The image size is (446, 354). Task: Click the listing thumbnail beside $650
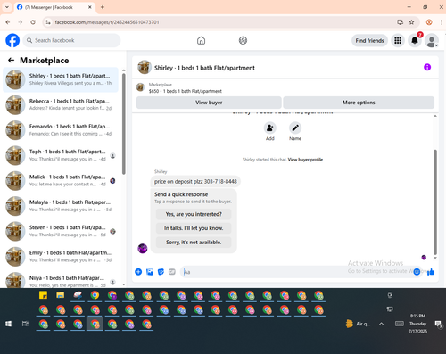(x=140, y=87)
